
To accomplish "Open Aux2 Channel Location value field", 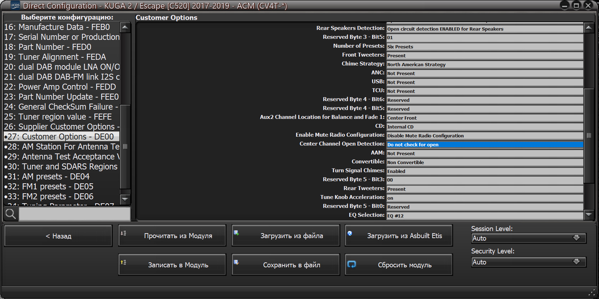I will point(485,118).
